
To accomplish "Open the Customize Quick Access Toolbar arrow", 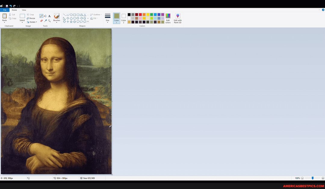I will point(18,6).
